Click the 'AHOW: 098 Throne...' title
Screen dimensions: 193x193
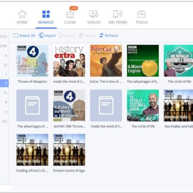click(x=69, y=126)
